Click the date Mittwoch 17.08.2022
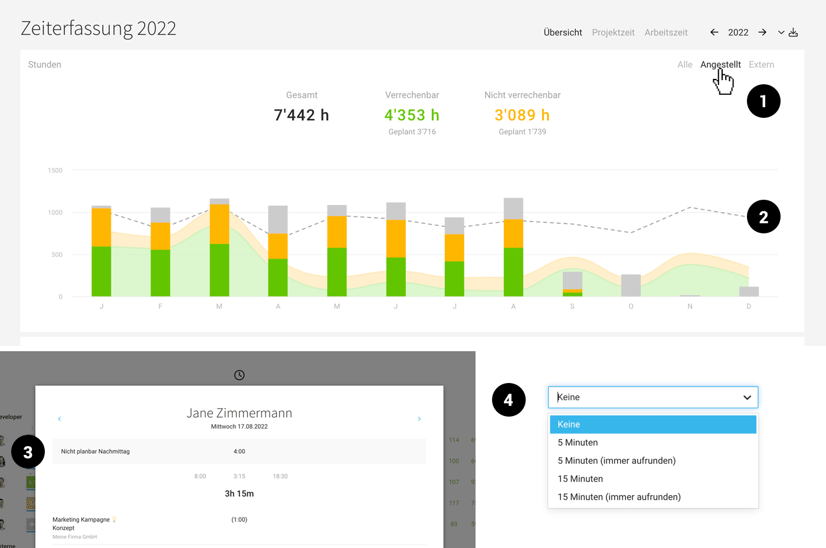The image size is (826, 548). [240, 427]
